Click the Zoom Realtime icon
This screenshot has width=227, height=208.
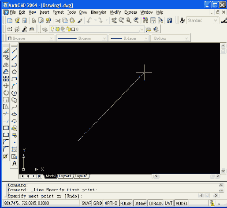121,20
